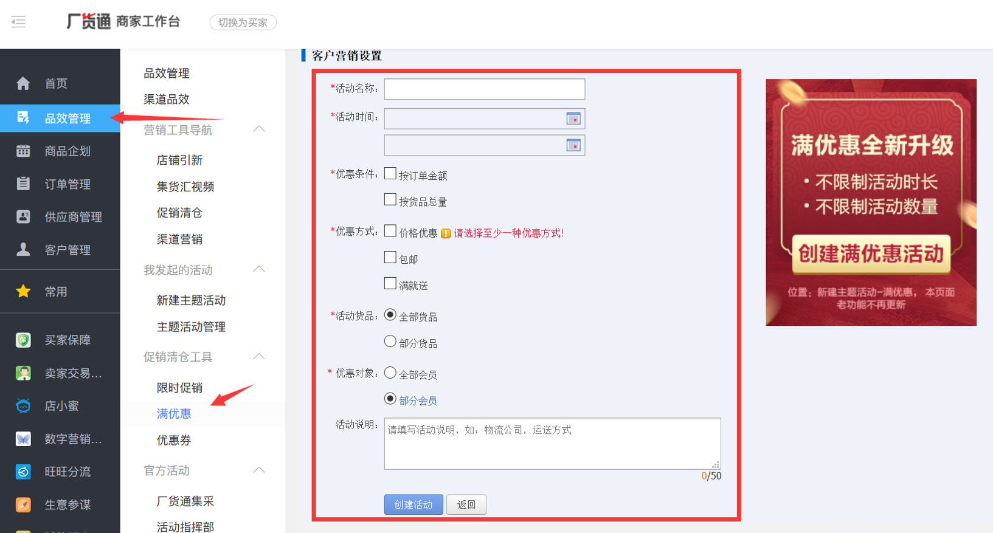Click the 首页 home icon

coord(23,83)
